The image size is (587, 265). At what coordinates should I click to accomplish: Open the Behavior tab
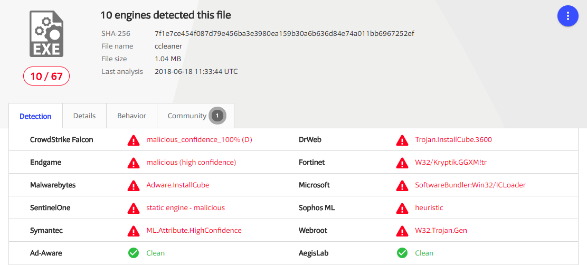tap(131, 116)
